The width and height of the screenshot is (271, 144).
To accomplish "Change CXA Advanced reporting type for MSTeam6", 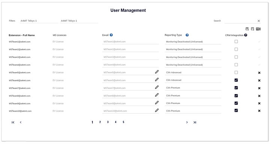I will pyautogui.click(x=193, y=80).
